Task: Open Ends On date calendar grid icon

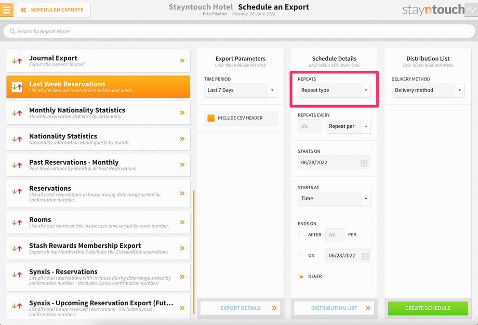Action: click(x=365, y=256)
